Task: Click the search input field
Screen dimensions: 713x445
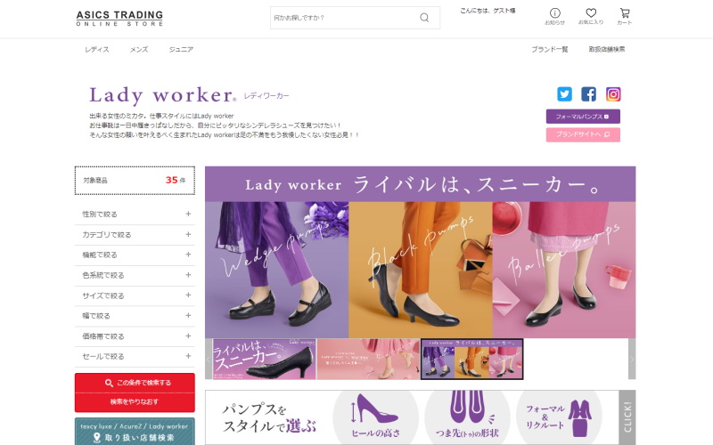Action: pos(345,18)
